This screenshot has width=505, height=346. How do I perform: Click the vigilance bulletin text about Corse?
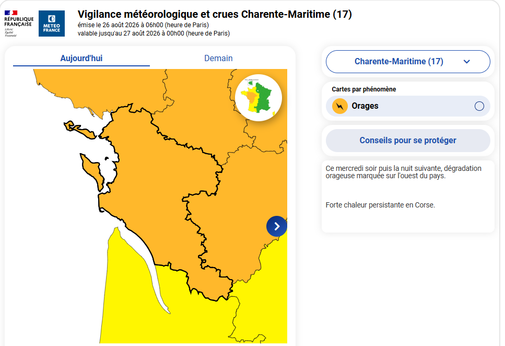(380, 205)
